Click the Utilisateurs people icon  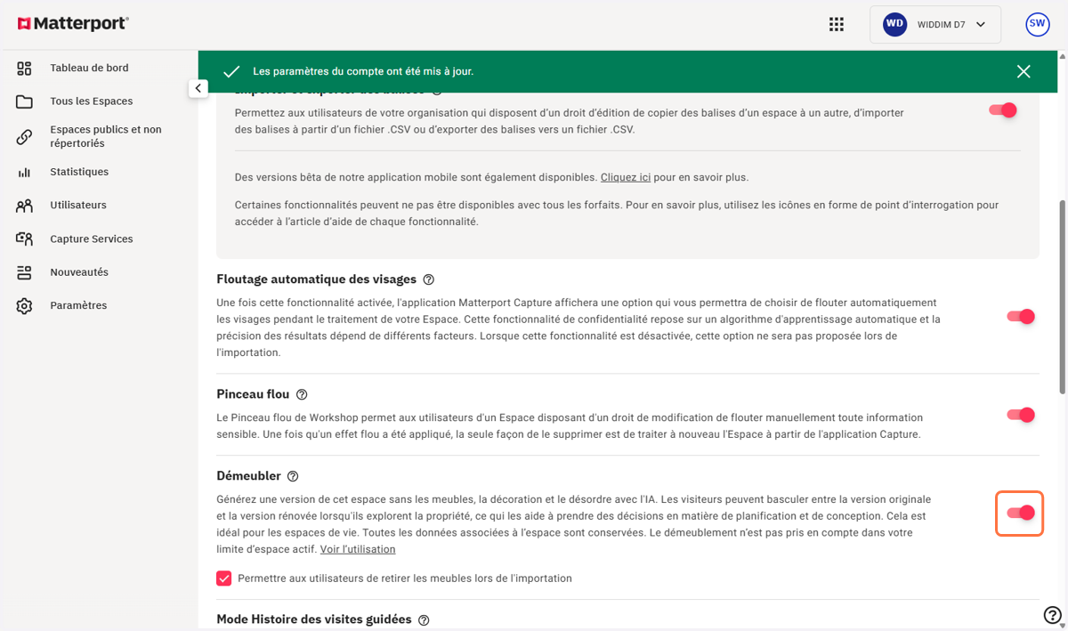[25, 206]
